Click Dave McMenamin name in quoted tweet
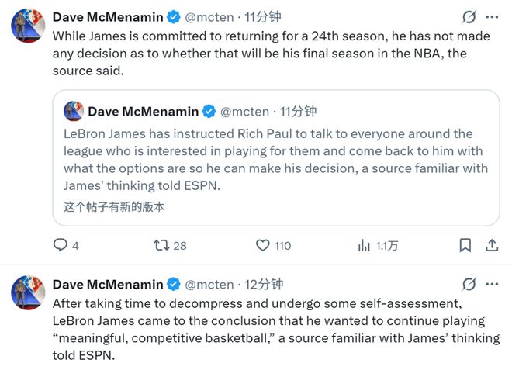The width and height of the screenshot is (512, 370). [143, 112]
